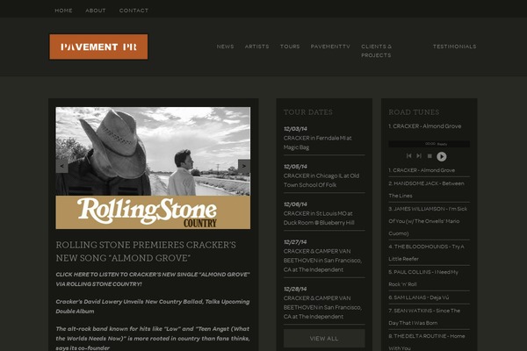Click the audio player progress bar
This screenshot has height=351, width=527.
pyautogui.click(x=429, y=144)
